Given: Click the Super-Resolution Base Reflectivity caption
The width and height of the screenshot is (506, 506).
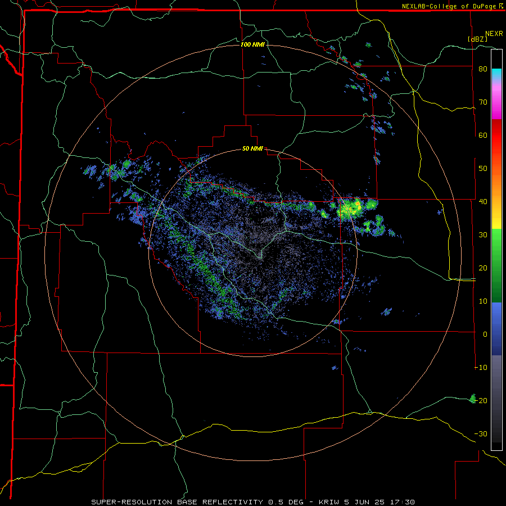Looking at the screenshot, I should tap(253, 502).
